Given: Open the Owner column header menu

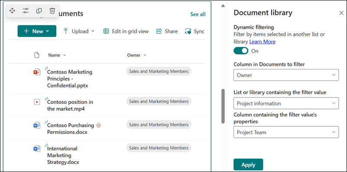Looking at the screenshot, I should pyautogui.click(x=137, y=55).
